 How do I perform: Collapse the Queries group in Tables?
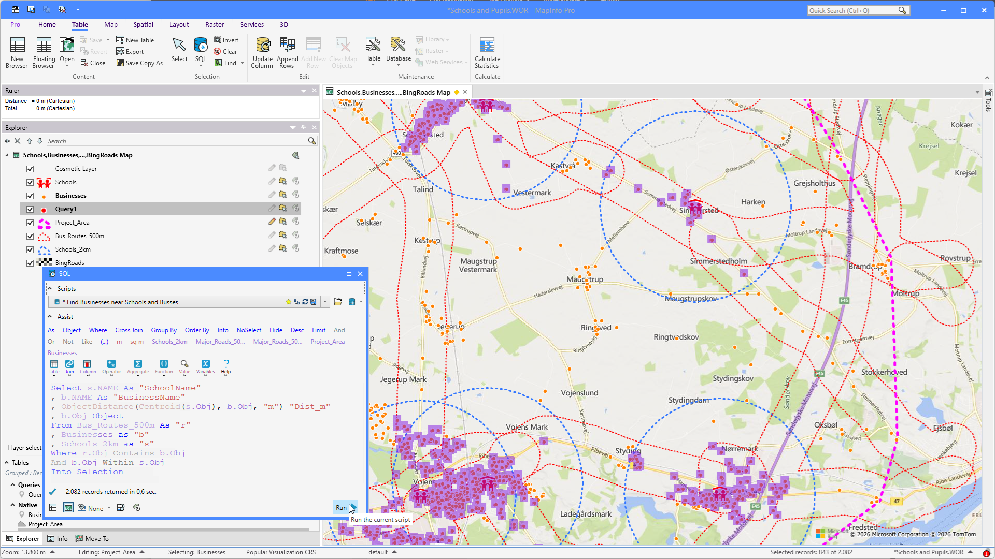coord(12,485)
